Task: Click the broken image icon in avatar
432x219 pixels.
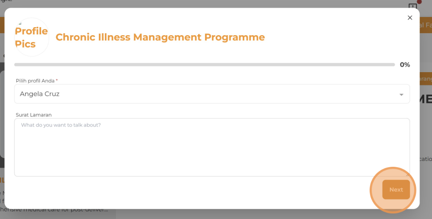Action: 20,23
